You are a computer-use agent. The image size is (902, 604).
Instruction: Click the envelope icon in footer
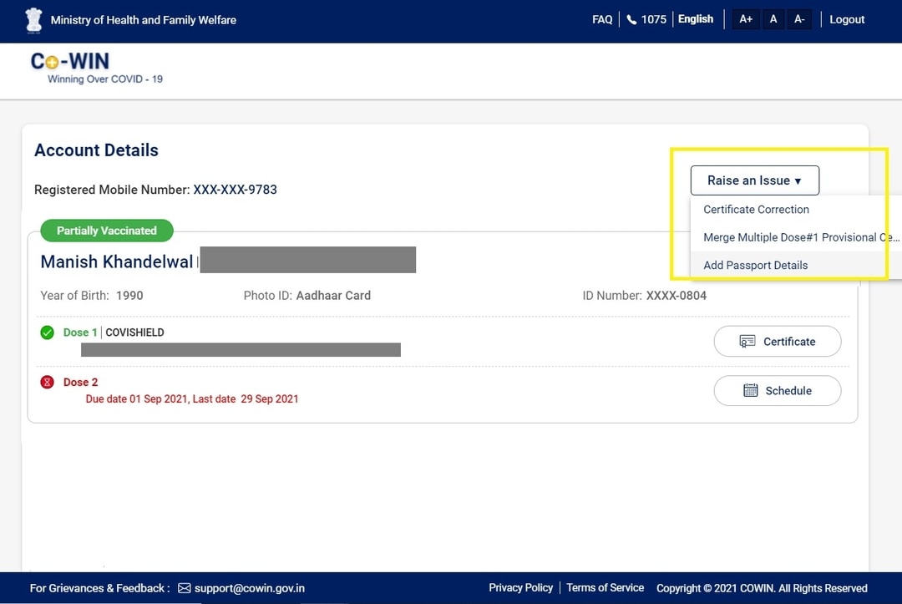184,588
